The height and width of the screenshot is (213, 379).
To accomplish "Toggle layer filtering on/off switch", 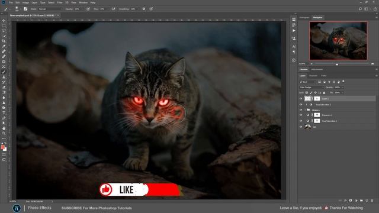I will coord(343,82).
